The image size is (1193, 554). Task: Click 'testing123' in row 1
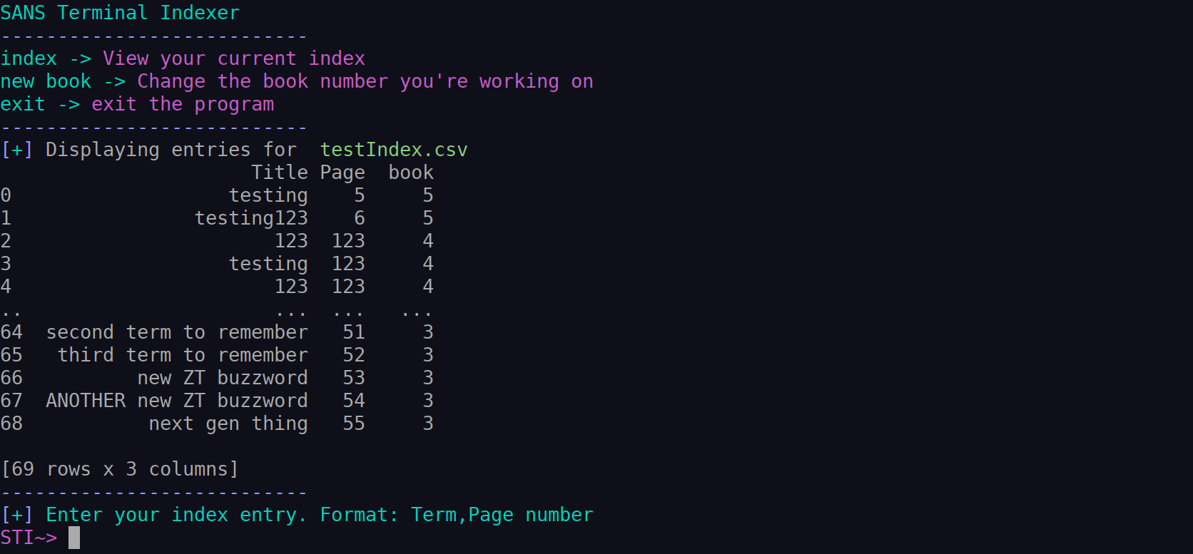(251, 219)
